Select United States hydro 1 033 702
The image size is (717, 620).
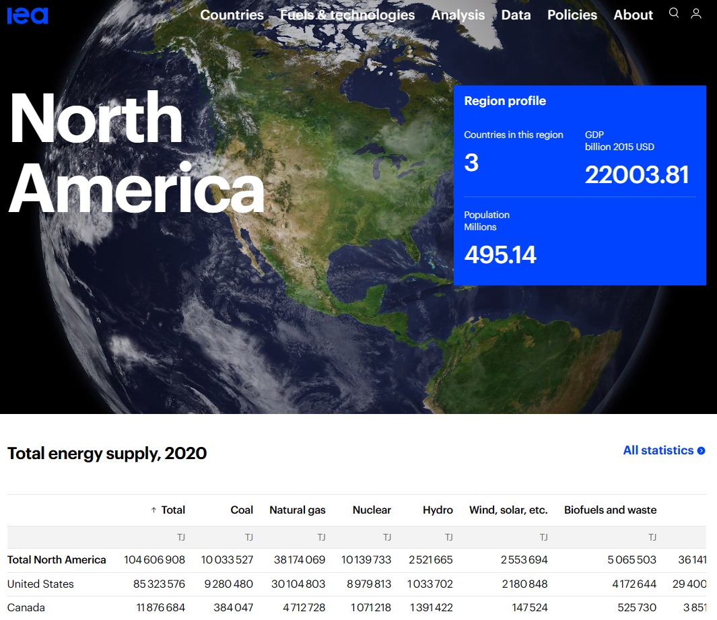430,584
